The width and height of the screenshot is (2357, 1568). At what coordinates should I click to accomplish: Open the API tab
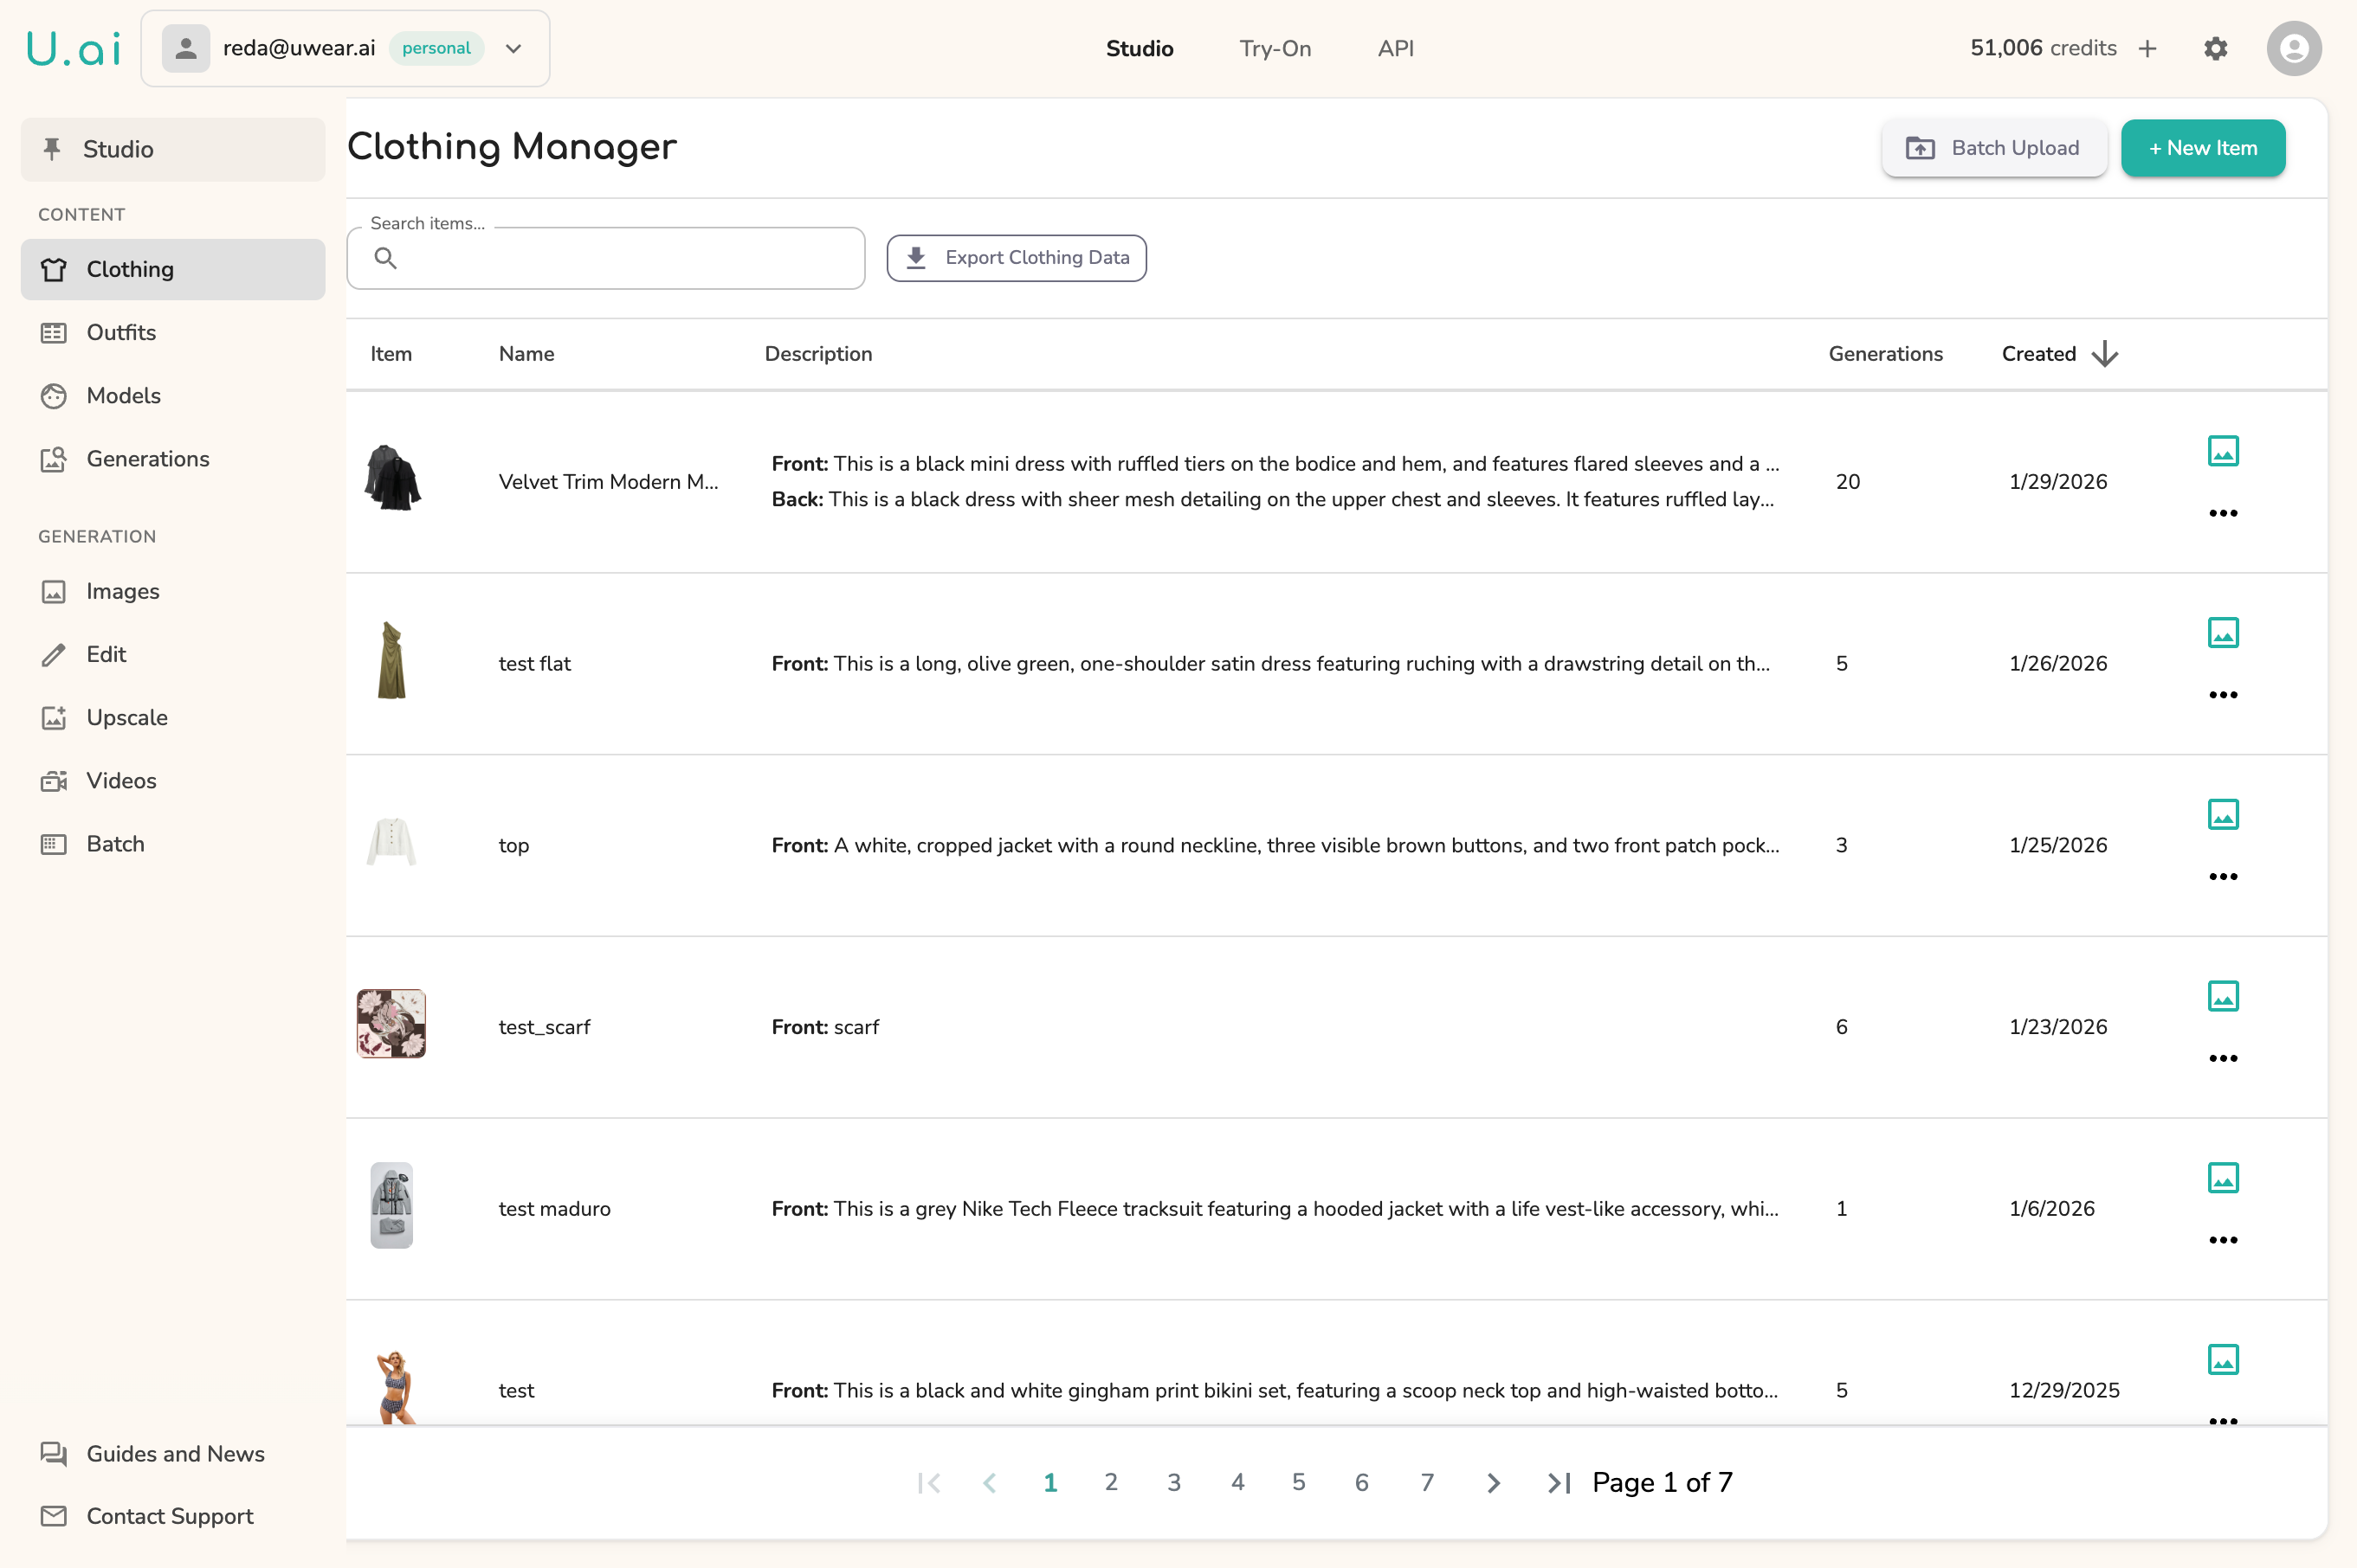pos(1395,48)
